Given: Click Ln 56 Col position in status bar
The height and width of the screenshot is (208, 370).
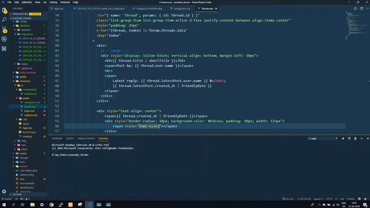Looking at the screenshot, I should (x=304, y=199).
